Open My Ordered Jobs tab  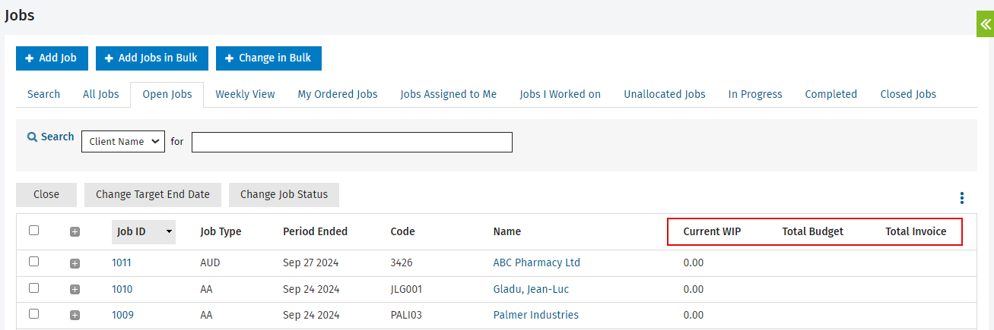click(x=338, y=95)
